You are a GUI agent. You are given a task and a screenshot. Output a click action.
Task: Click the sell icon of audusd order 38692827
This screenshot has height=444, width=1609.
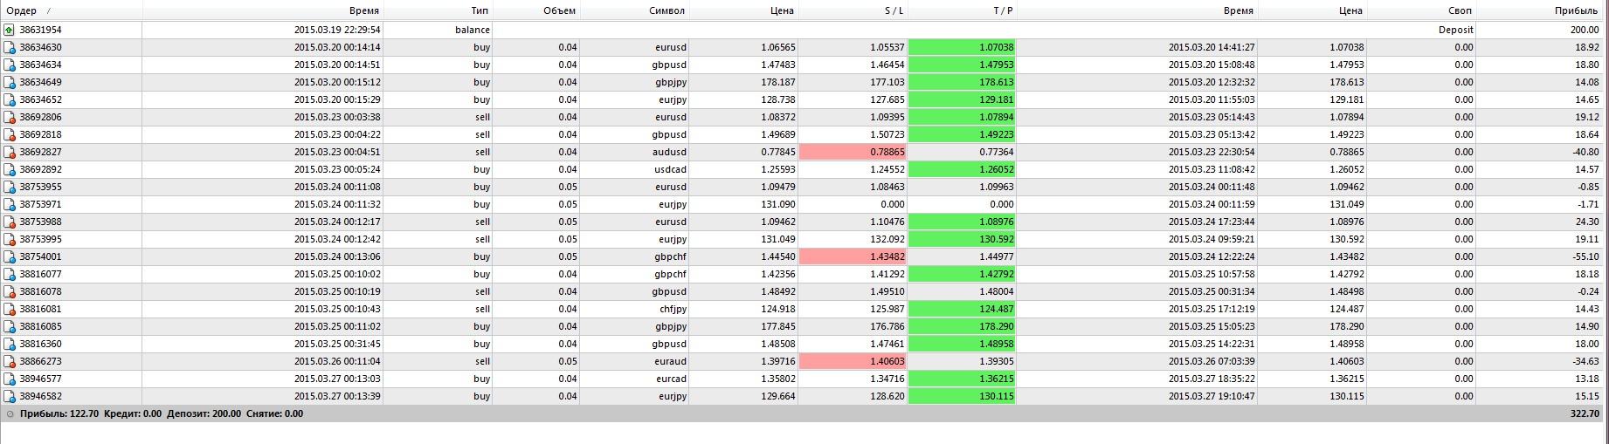coord(10,152)
